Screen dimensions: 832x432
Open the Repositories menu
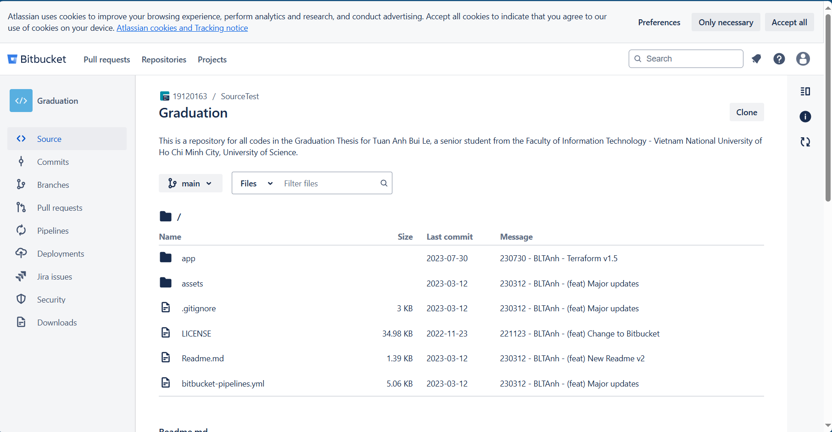164,60
